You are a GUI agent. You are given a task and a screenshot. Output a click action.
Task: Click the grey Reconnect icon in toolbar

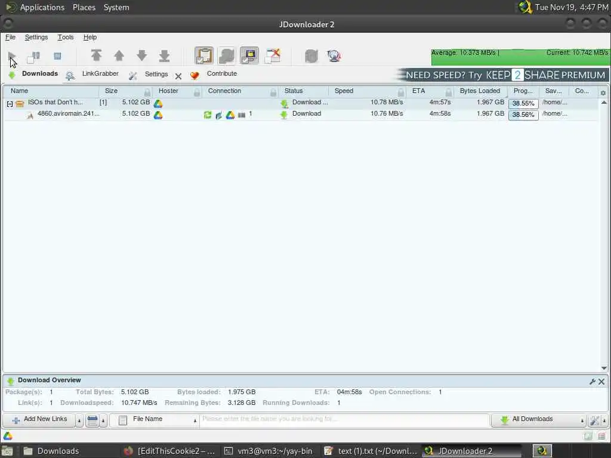[311, 56]
